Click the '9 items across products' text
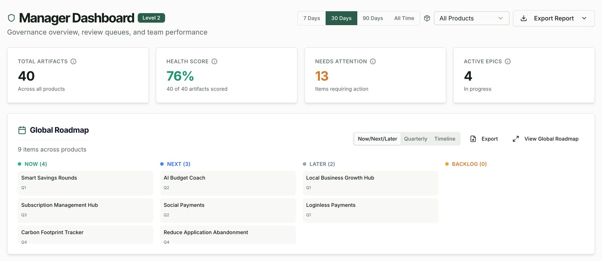This screenshot has width=602, height=261. [52, 149]
